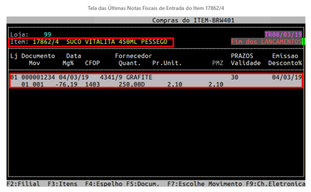Image resolution: width=311 pixels, height=192 pixels.
Task: Click the CFOP value 1403
Action: [92, 85]
